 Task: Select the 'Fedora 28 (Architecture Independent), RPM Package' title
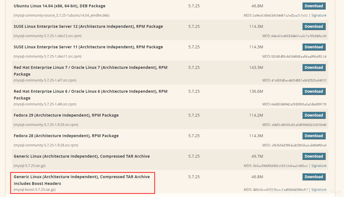click(66, 136)
